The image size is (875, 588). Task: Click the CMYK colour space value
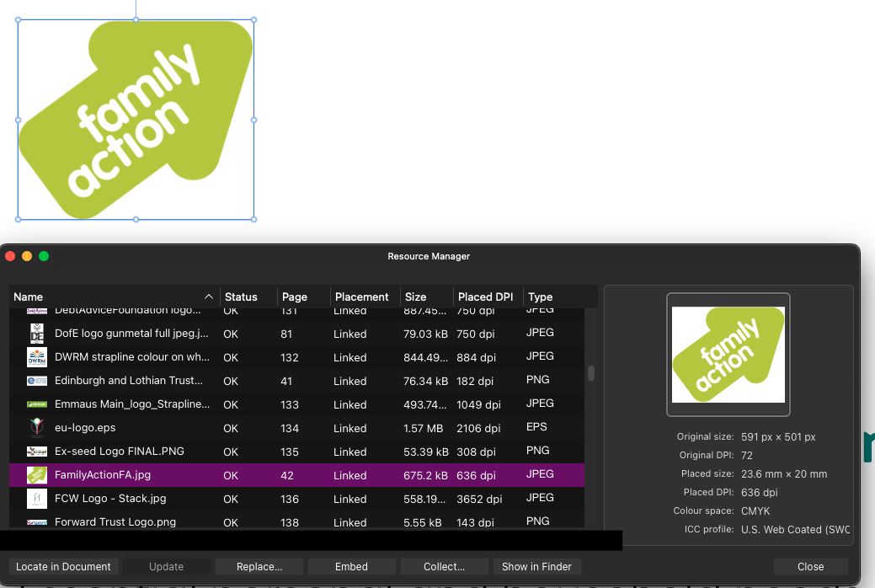pos(755,511)
